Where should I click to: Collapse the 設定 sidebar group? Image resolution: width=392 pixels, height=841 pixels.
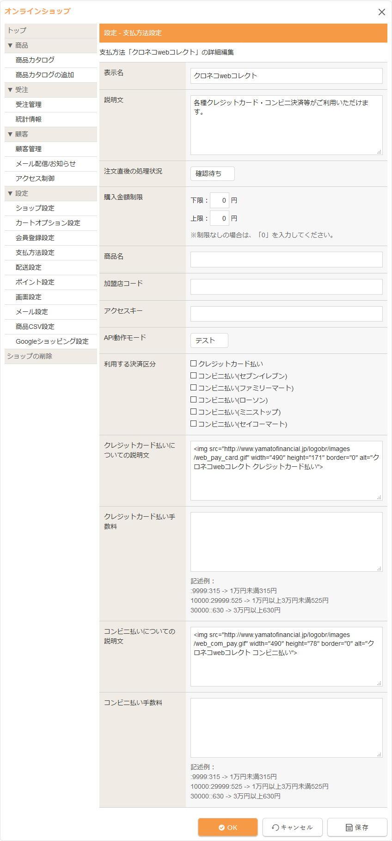pos(10,193)
